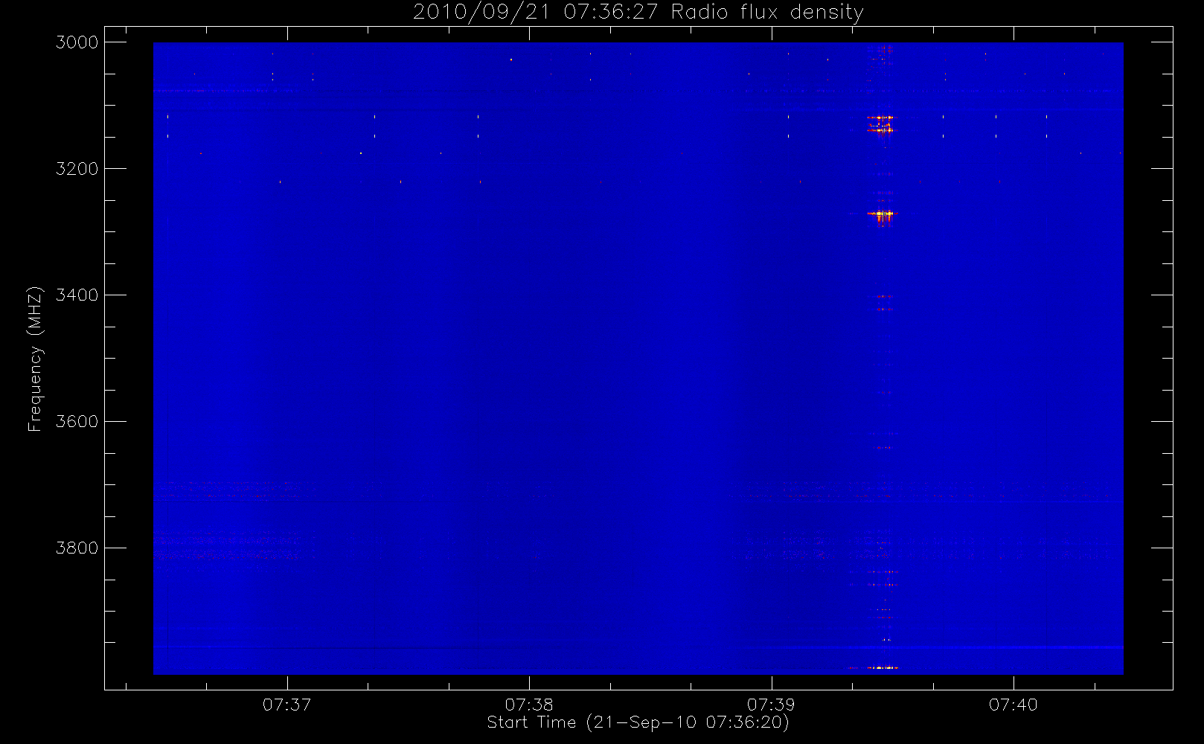The image size is (1204, 744).
Task: Click the 3600 frequency tick label
Action: click(x=77, y=422)
